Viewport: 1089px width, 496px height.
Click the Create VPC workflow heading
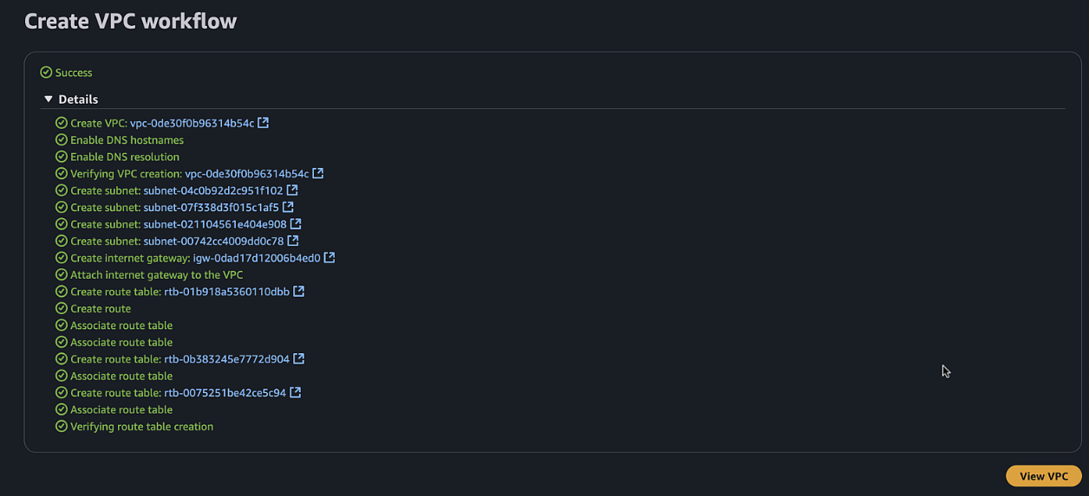pyautogui.click(x=130, y=22)
